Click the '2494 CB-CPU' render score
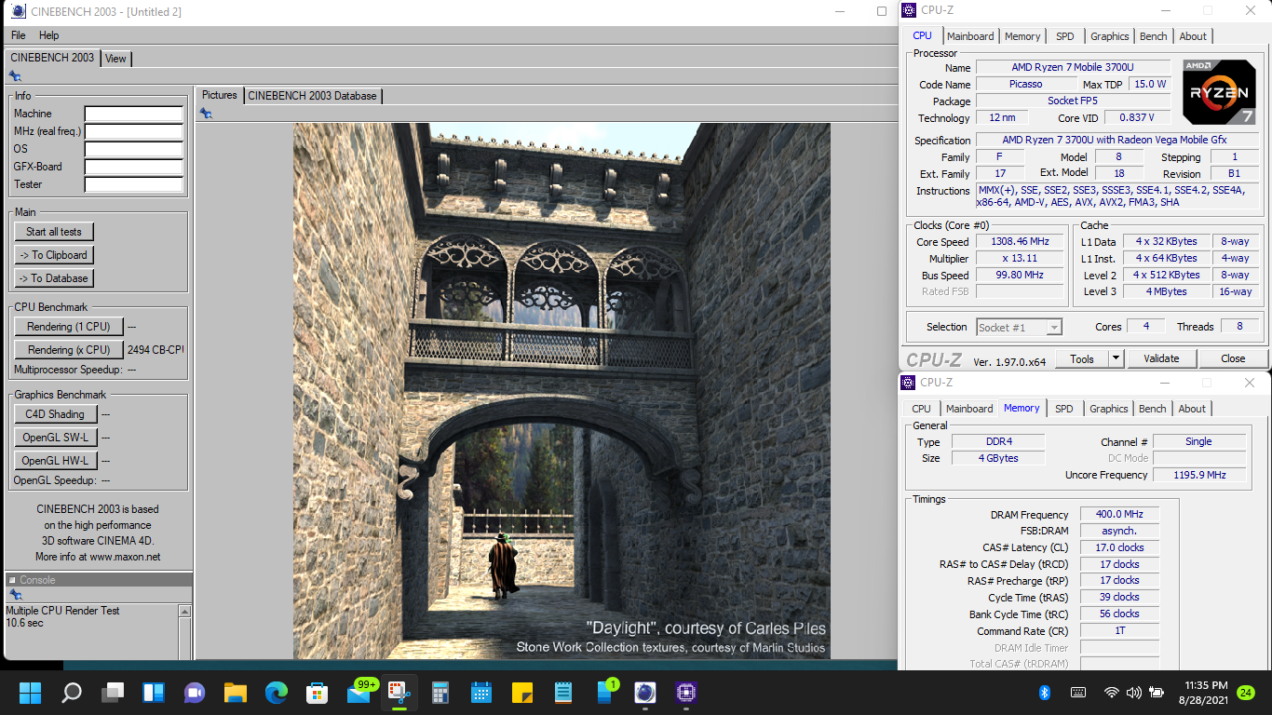Screen dimensions: 1272x715 156,350
